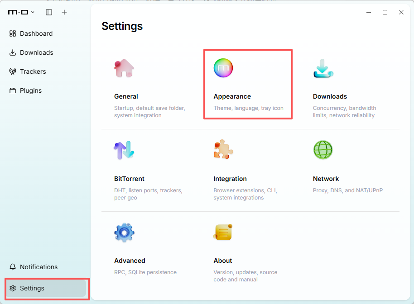Click the yellow About note icon

click(x=223, y=232)
